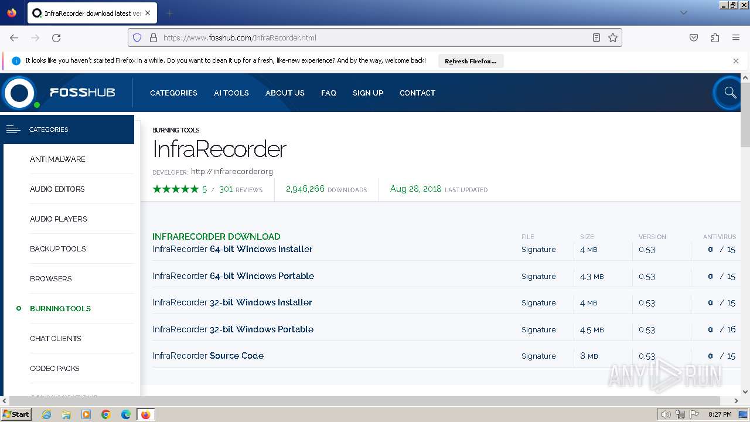Open the Extensions puzzle icon
750x422 pixels.
(x=715, y=38)
